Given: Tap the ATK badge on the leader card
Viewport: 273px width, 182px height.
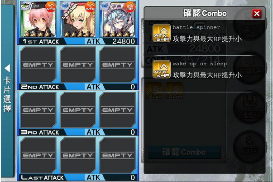Looking at the screenshot, I should tap(90, 7).
